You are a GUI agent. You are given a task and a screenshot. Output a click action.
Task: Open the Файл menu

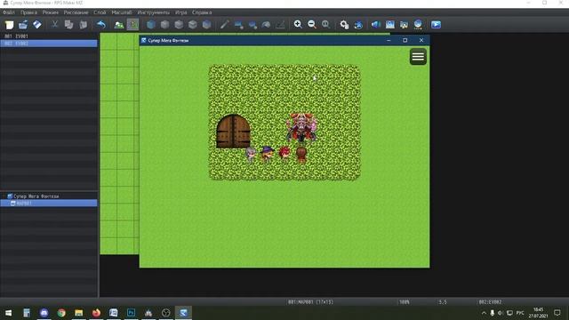click(x=9, y=12)
